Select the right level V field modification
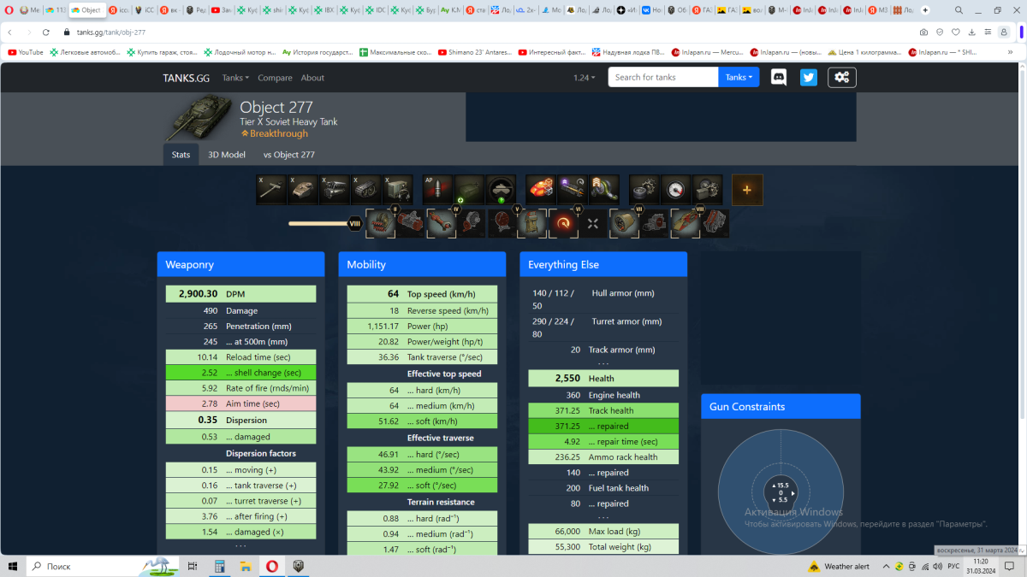1027x577 pixels. (531, 224)
